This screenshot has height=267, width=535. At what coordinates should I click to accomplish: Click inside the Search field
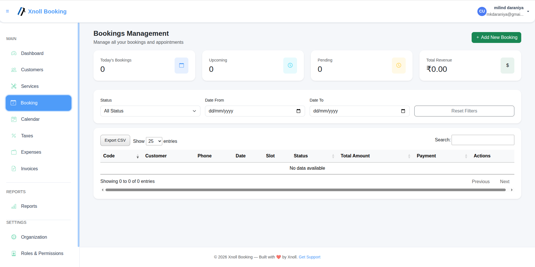pyautogui.click(x=483, y=140)
